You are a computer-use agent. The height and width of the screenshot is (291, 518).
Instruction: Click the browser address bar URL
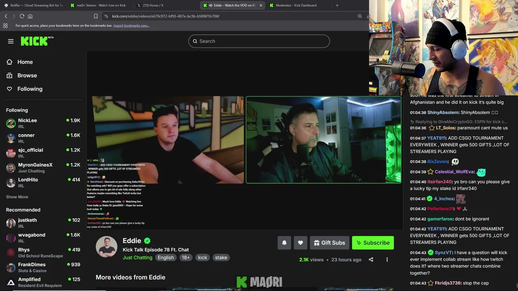(166, 16)
